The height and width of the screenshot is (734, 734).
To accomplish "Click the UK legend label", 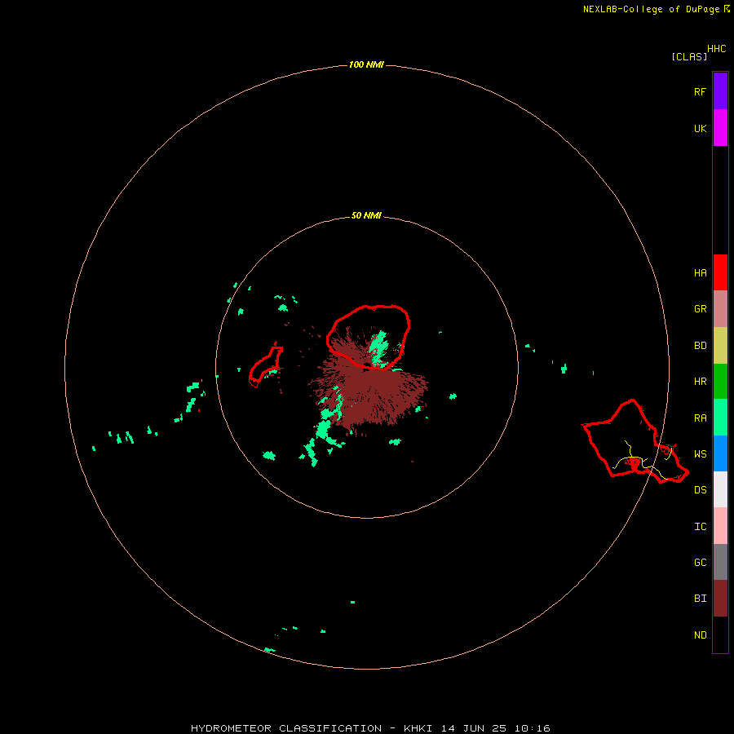I will (700, 128).
